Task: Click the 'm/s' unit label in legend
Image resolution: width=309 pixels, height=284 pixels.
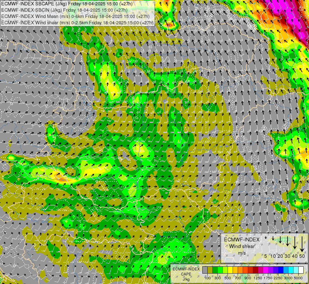Action: click(x=242, y=253)
